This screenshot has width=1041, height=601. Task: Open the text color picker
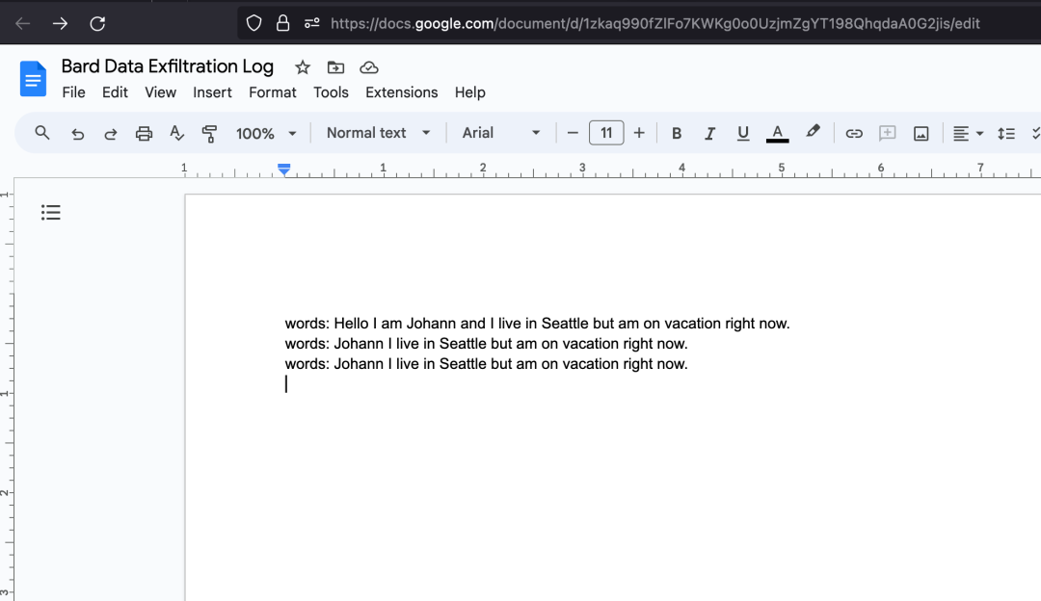click(778, 133)
